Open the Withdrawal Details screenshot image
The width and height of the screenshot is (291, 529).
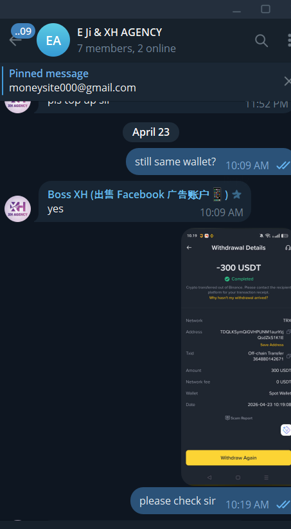click(x=236, y=357)
